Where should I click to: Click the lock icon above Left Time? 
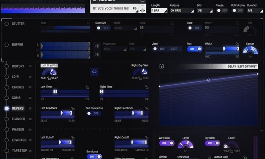pyautogui.click(x=87, y=87)
